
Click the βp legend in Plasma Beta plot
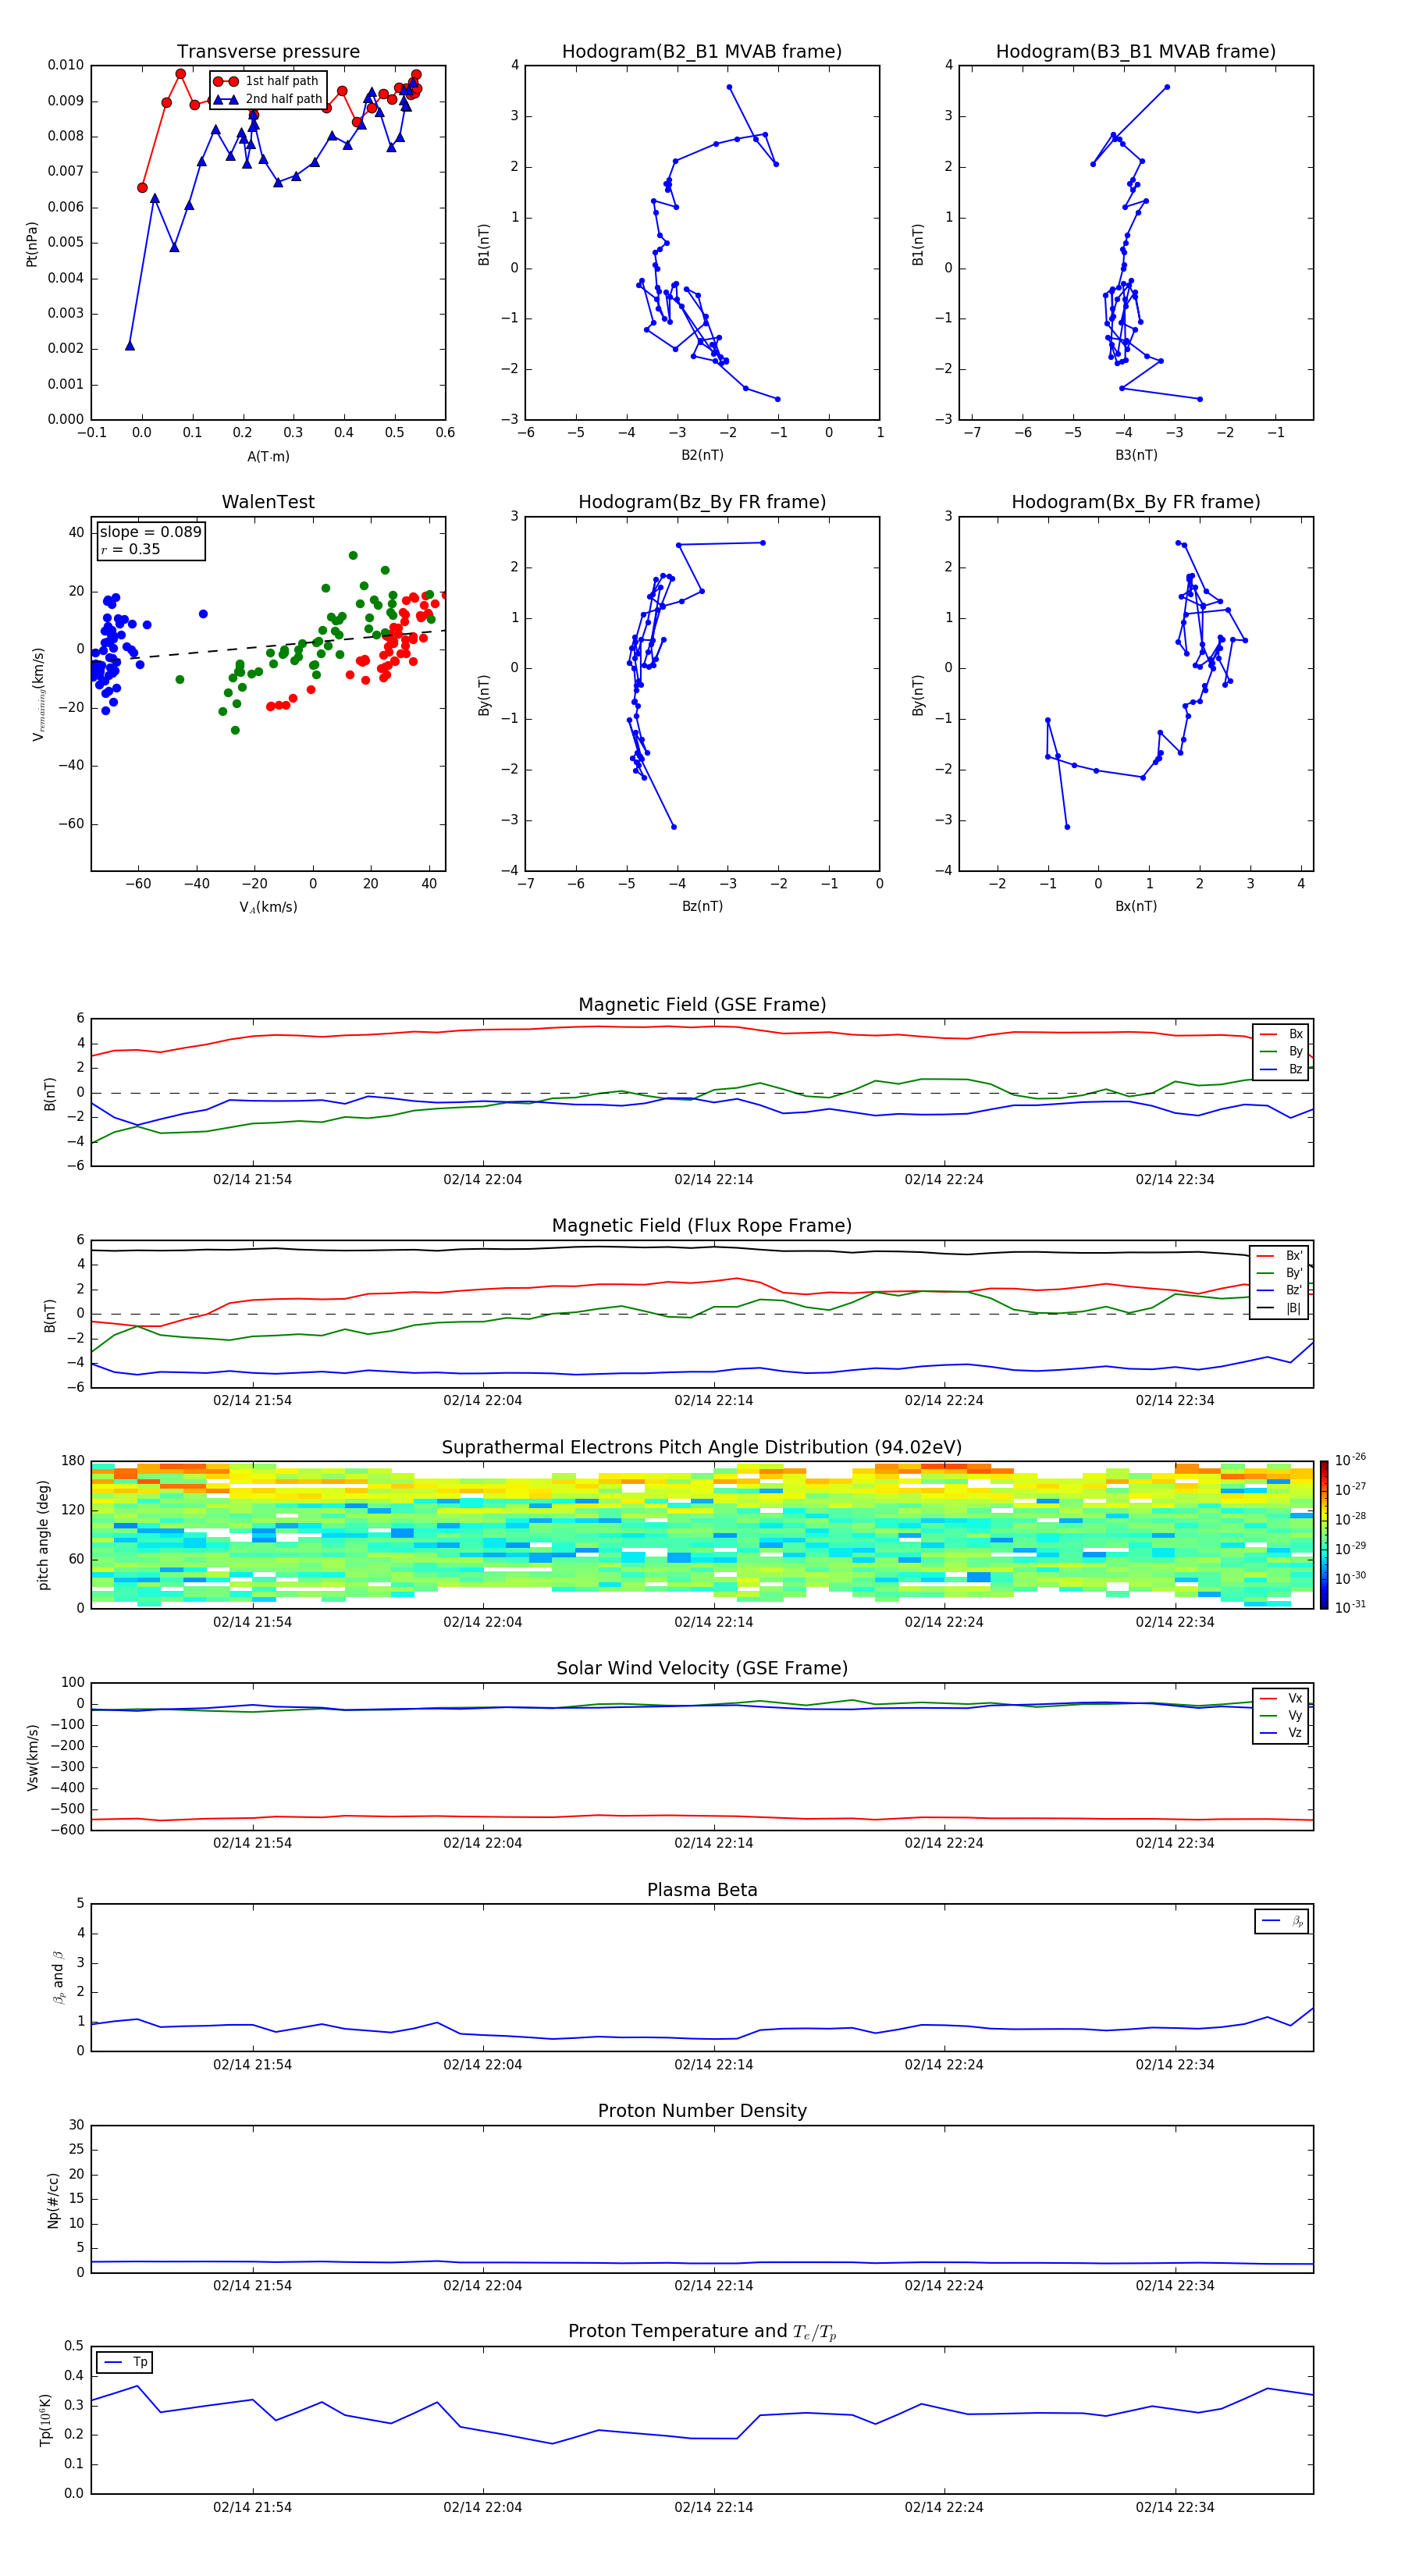tap(1282, 1921)
